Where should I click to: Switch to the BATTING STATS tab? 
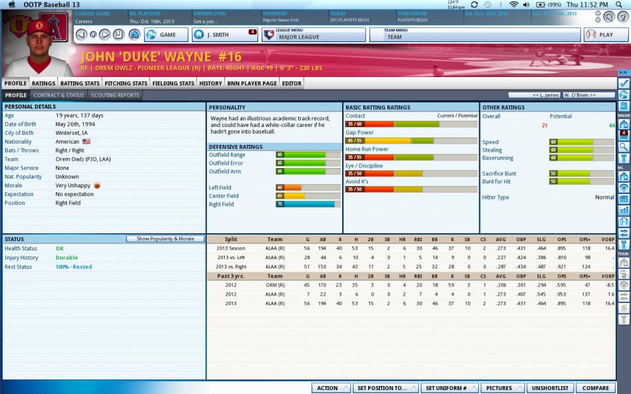click(x=80, y=83)
